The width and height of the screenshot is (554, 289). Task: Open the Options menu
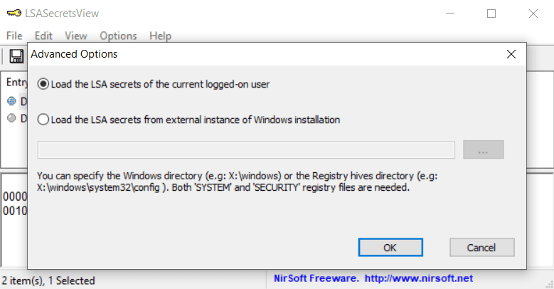[x=118, y=36]
